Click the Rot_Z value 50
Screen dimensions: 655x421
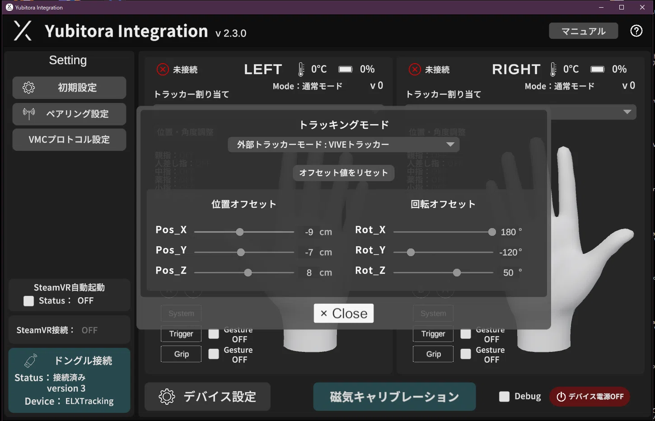tap(508, 273)
